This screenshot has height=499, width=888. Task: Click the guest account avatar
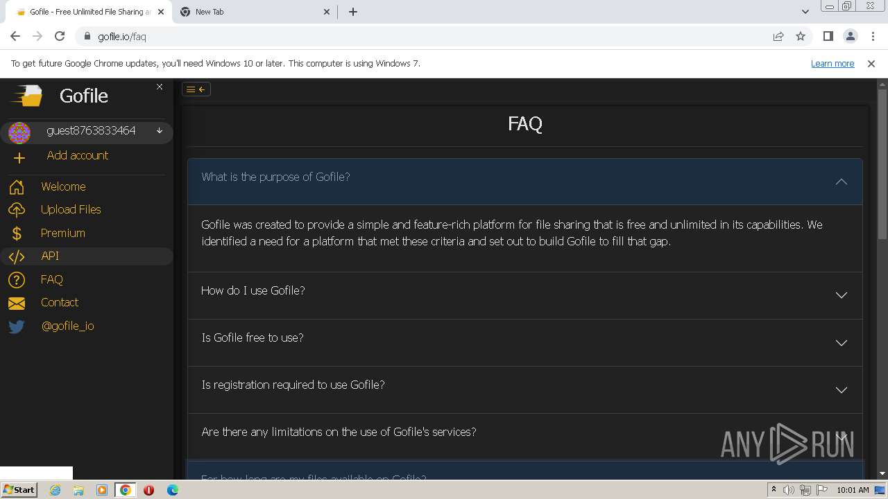19,132
